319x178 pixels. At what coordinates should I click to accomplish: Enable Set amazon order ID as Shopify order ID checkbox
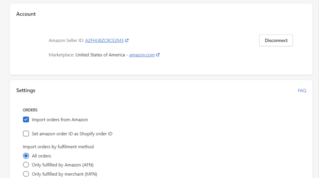pos(26,134)
